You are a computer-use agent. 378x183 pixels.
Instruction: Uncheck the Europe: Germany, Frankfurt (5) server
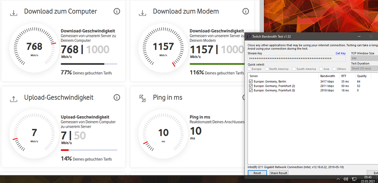(251, 90)
